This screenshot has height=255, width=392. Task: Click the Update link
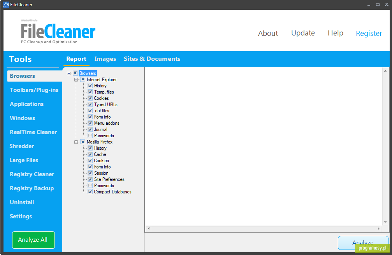click(x=303, y=33)
